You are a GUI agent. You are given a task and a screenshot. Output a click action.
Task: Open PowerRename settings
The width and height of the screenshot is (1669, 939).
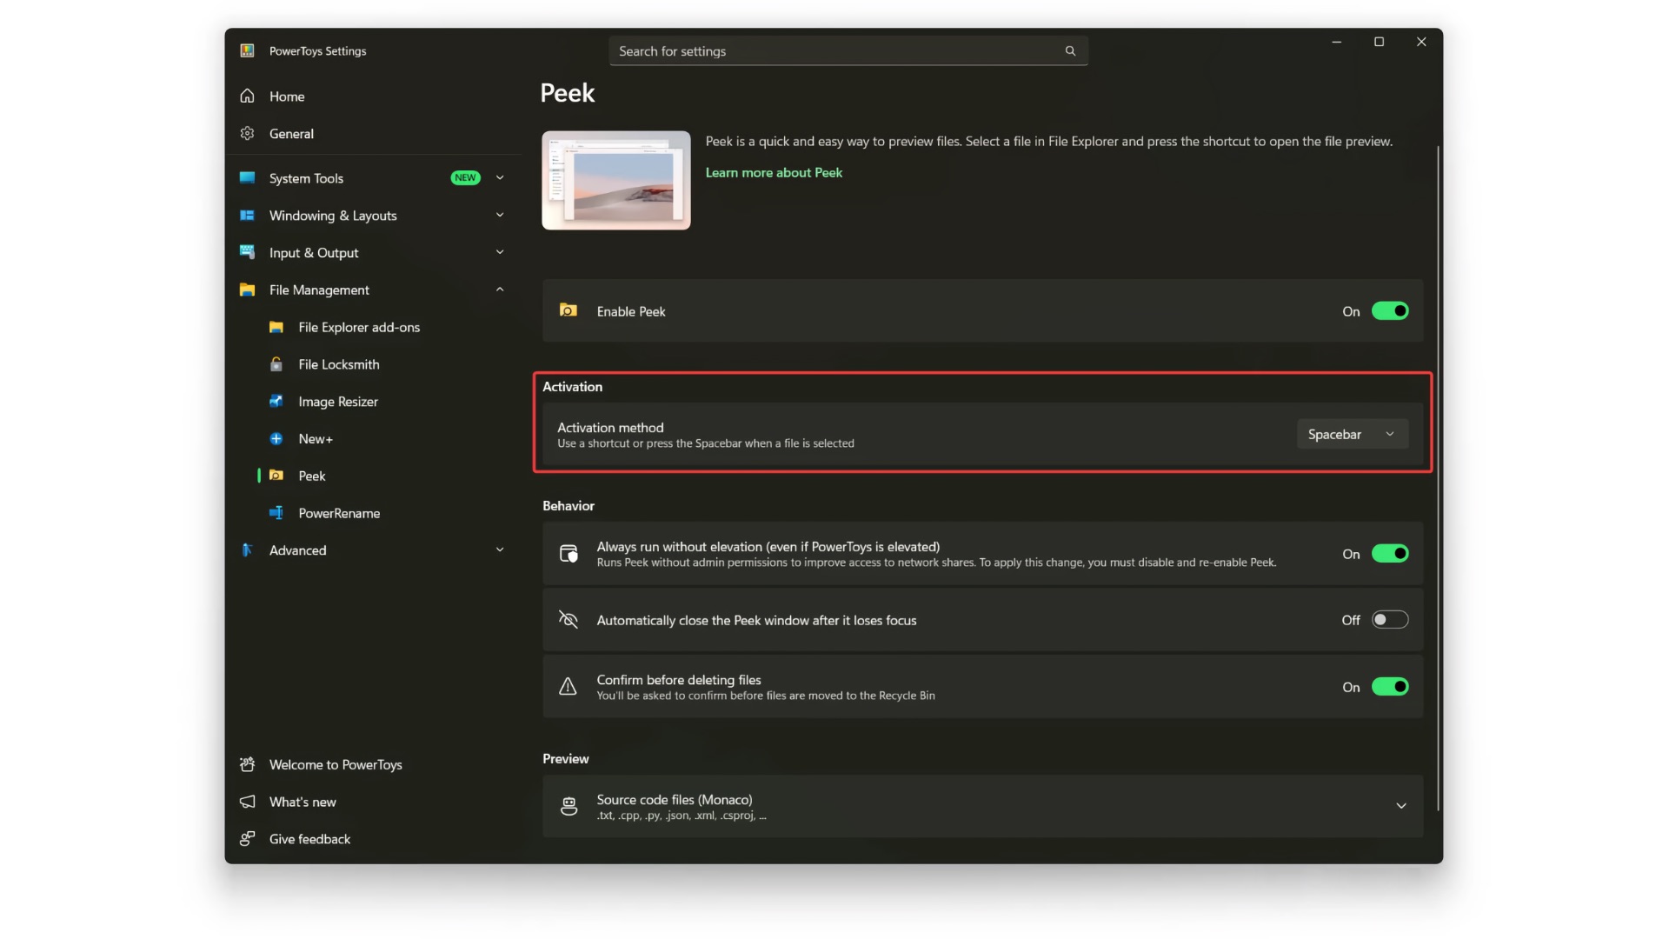339,513
